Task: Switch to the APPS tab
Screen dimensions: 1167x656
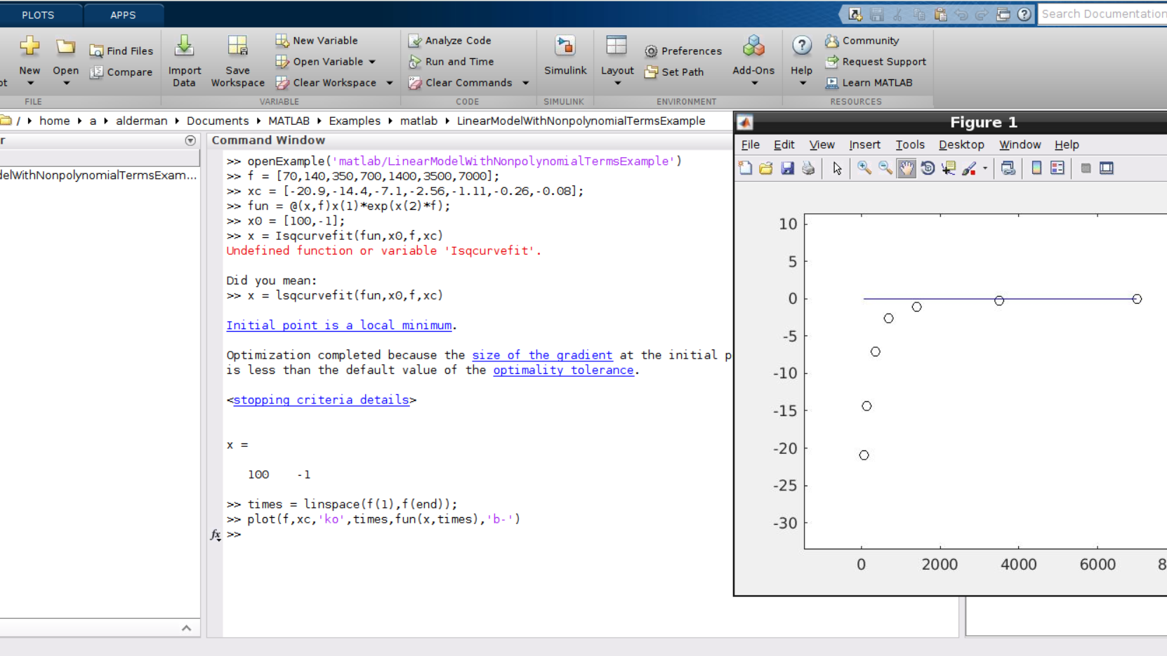Action: coord(123,15)
